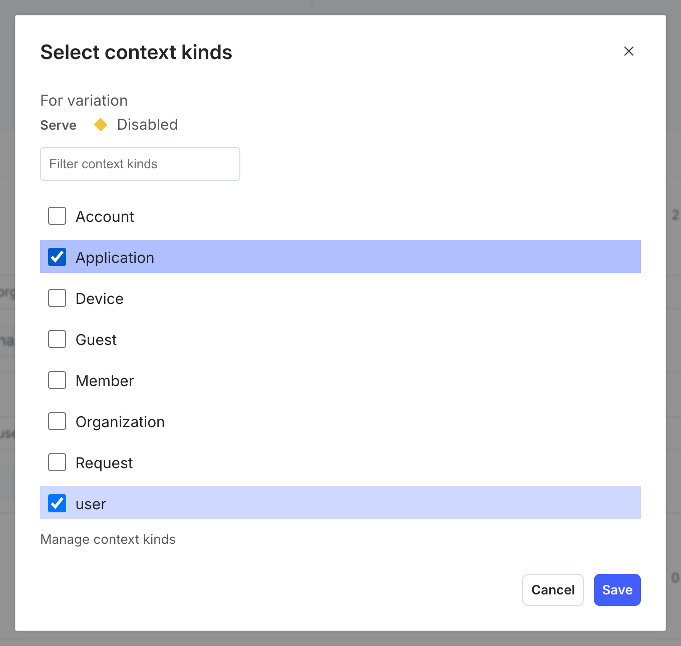Uncheck the Application context kind
This screenshot has height=646, width=681.
tap(57, 256)
